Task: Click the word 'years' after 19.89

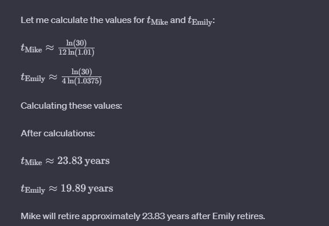Action: [x=100, y=189]
